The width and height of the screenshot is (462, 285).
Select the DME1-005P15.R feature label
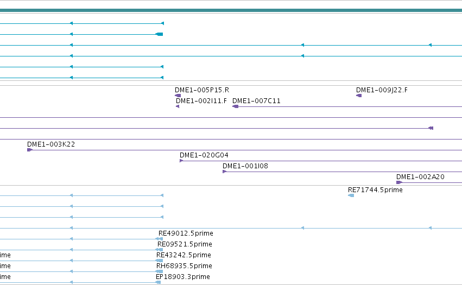tap(202, 90)
